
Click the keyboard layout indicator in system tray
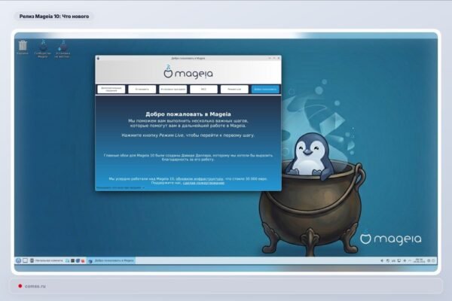point(393,260)
